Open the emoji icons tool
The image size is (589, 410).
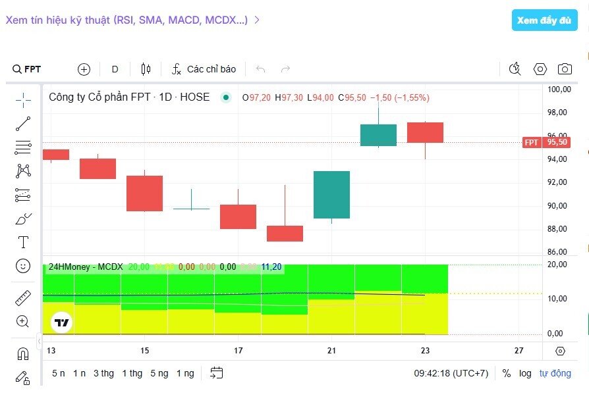click(x=23, y=266)
